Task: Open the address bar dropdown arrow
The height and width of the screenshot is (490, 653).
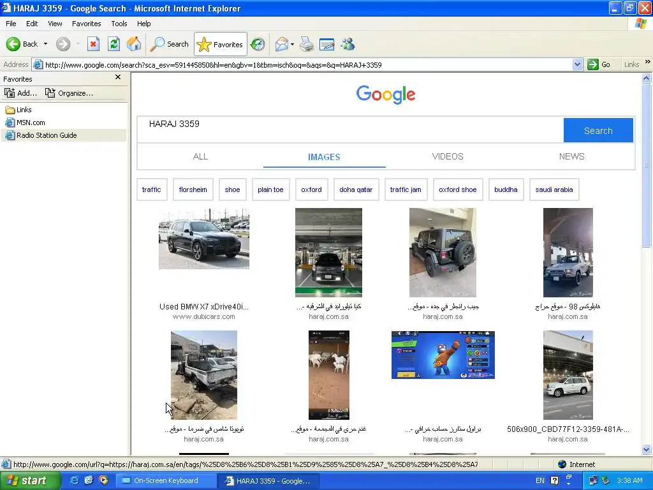Action: pos(577,64)
